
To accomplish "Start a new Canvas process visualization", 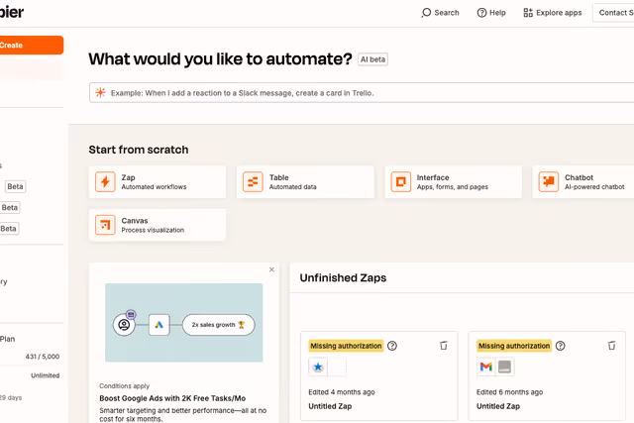I will click(x=158, y=225).
